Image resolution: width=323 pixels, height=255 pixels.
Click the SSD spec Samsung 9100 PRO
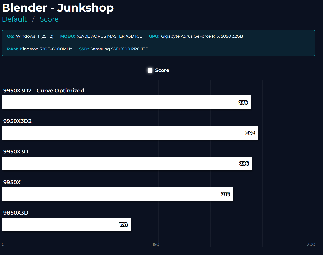[x=119, y=49]
